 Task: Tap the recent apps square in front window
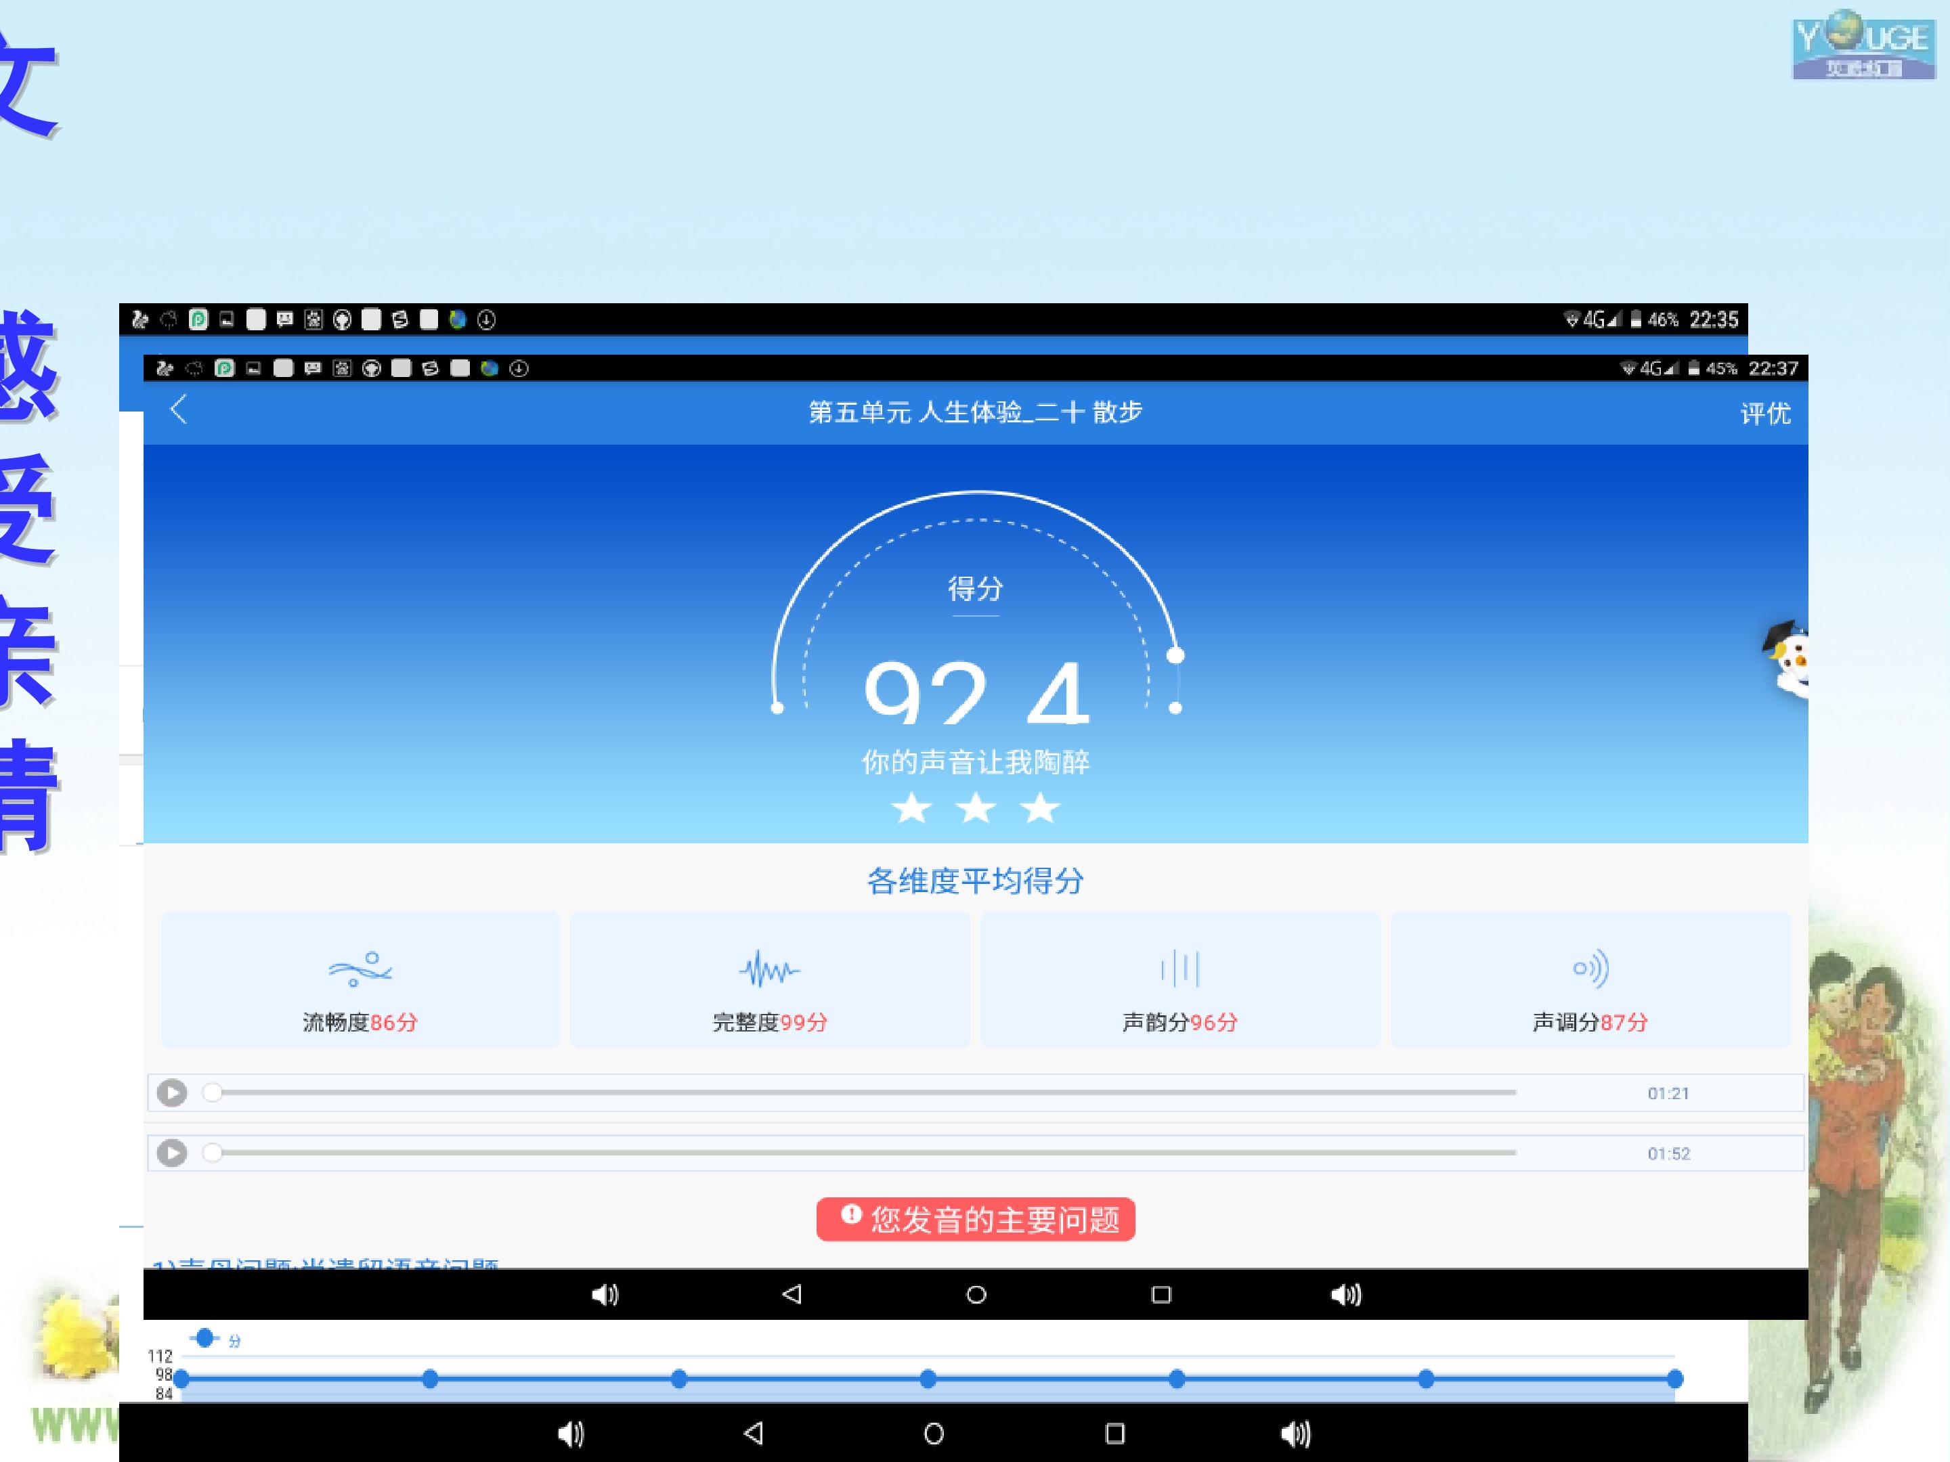tap(1161, 1295)
